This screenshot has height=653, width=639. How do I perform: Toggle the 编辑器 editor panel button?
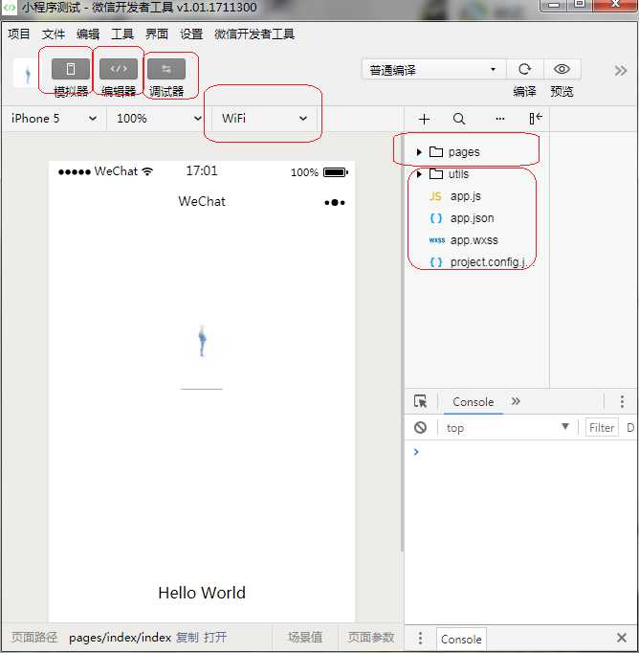119,69
